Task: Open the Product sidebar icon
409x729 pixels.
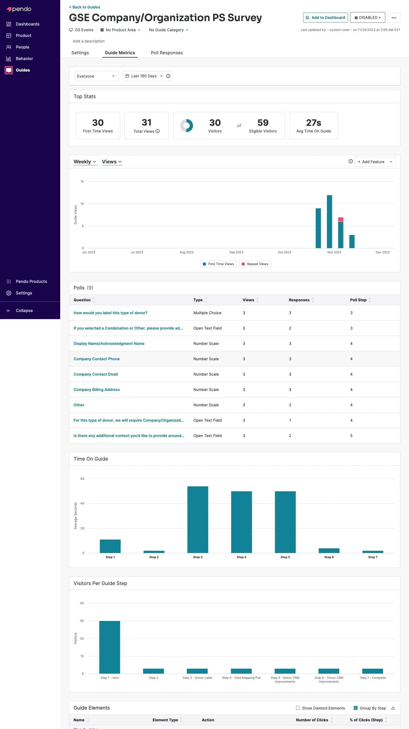Action: click(x=9, y=36)
